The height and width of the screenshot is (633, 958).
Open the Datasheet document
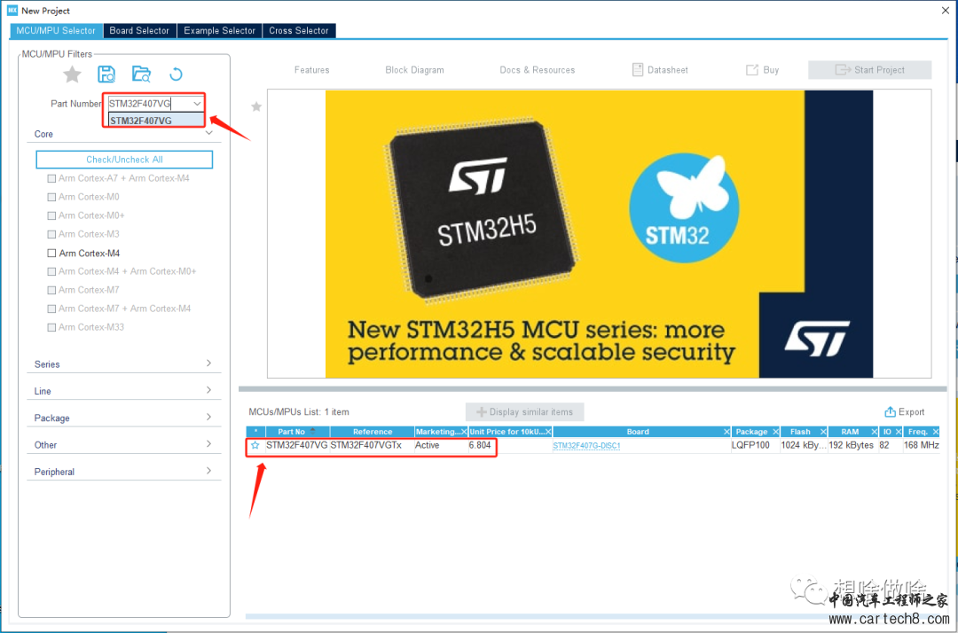click(660, 70)
